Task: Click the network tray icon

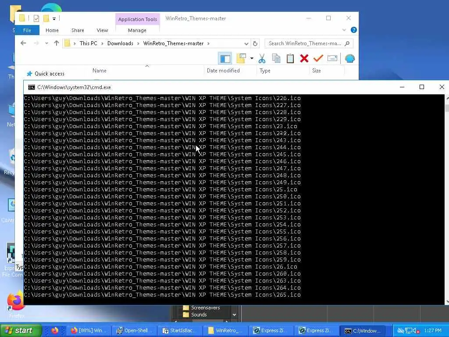Action: [x=408, y=331]
